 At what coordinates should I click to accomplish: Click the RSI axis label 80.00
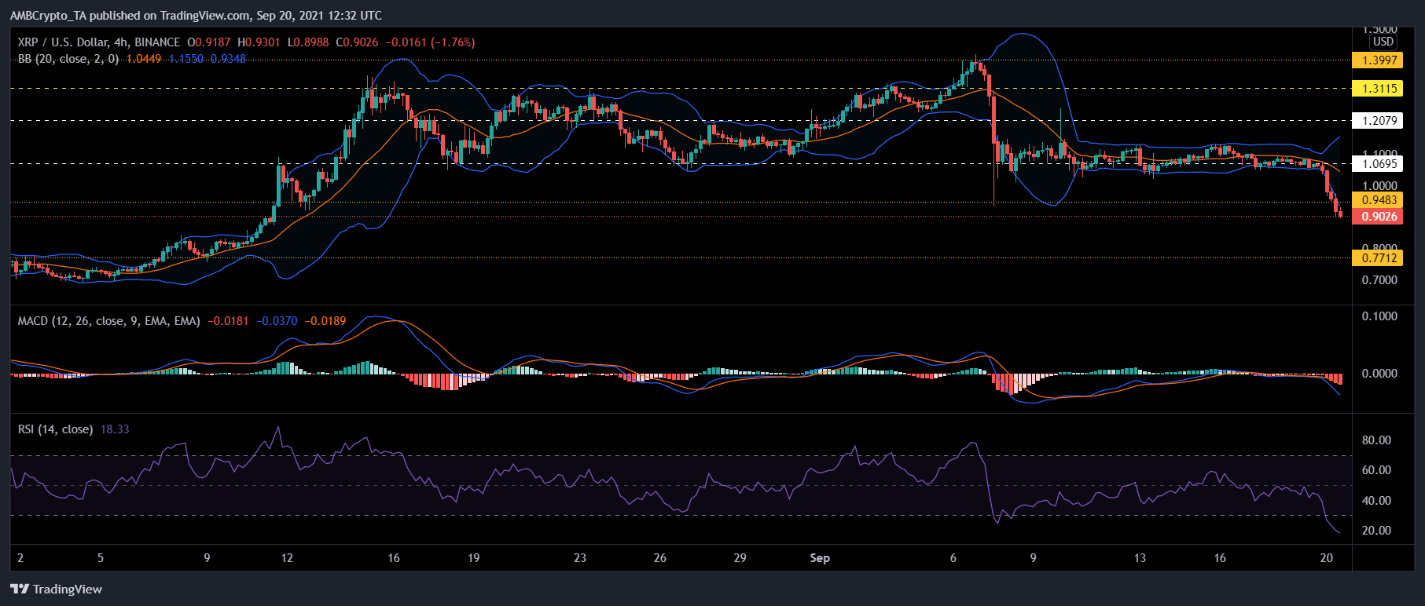click(x=1376, y=440)
